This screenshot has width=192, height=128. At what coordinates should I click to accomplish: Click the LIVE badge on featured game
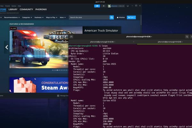(13, 28)
